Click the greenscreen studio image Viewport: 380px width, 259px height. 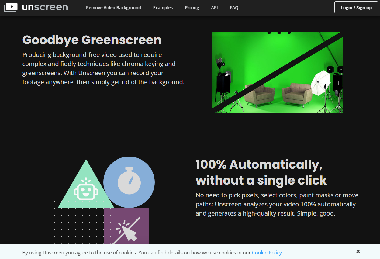[x=278, y=72]
